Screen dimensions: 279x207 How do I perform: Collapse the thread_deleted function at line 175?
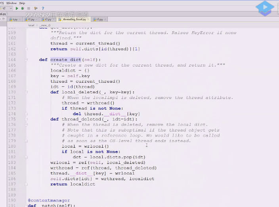pos(26,119)
